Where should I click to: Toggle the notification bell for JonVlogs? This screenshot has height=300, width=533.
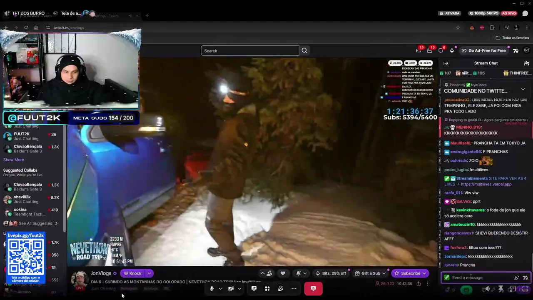pos(299,273)
